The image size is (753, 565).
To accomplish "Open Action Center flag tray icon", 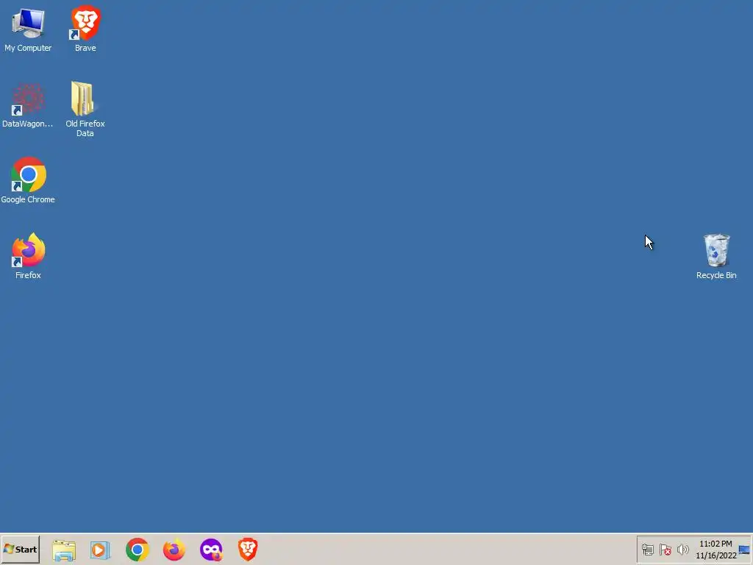I will pos(665,550).
